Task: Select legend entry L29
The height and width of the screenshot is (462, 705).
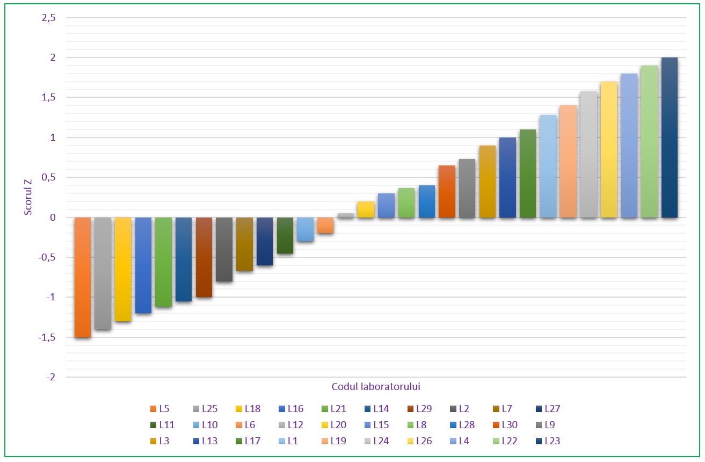Action: pos(420,409)
